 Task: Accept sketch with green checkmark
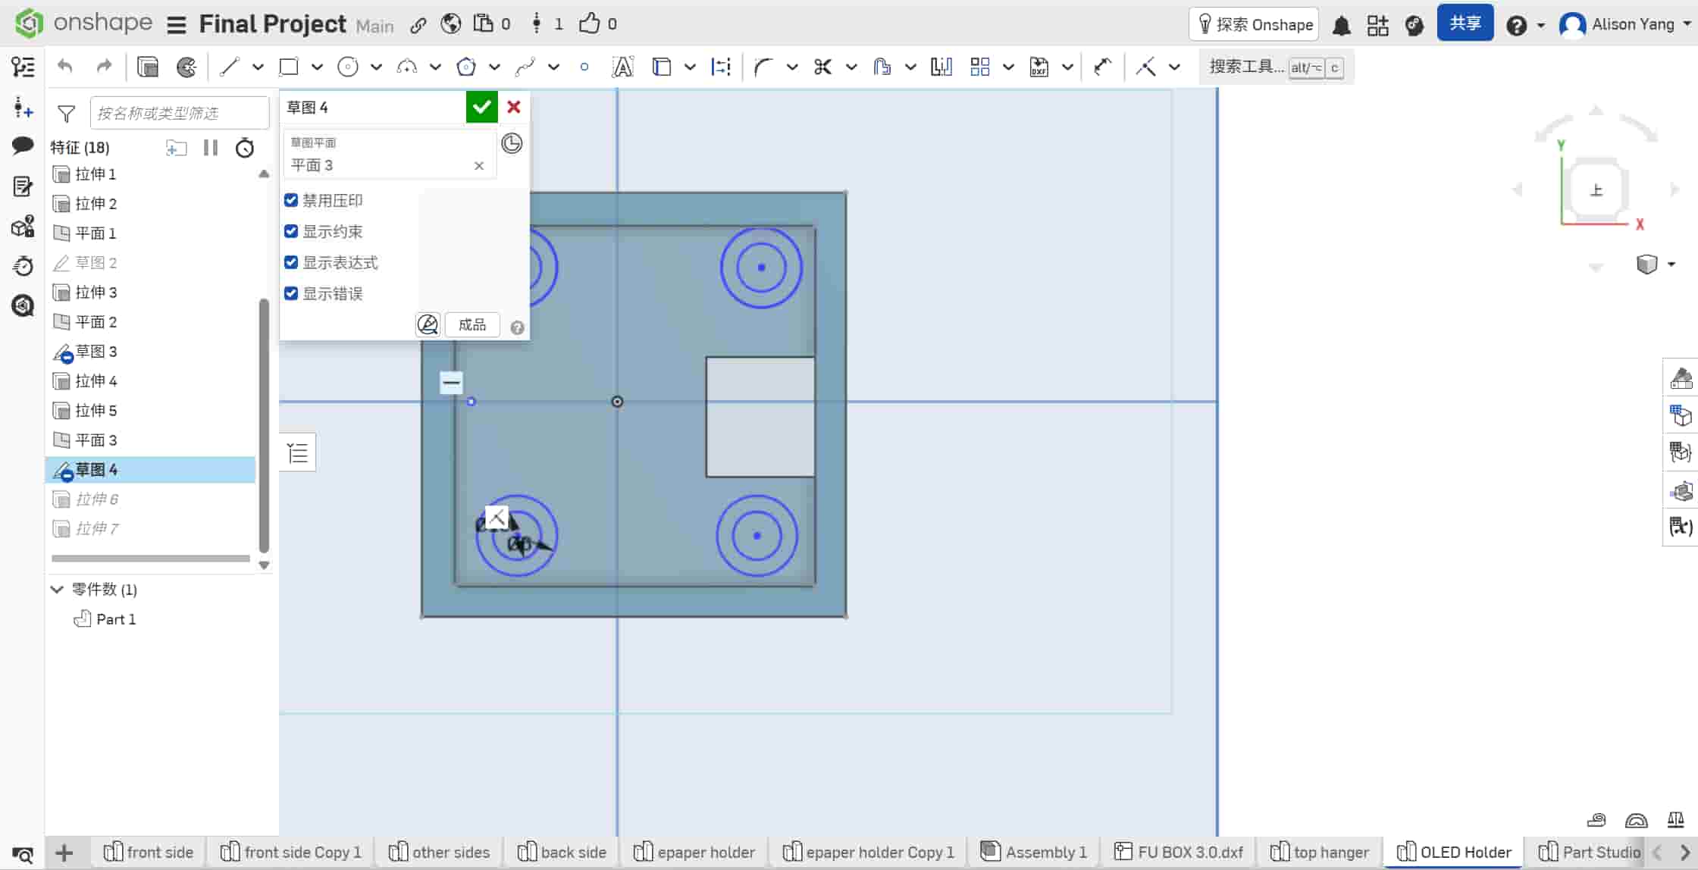(x=481, y=107)
